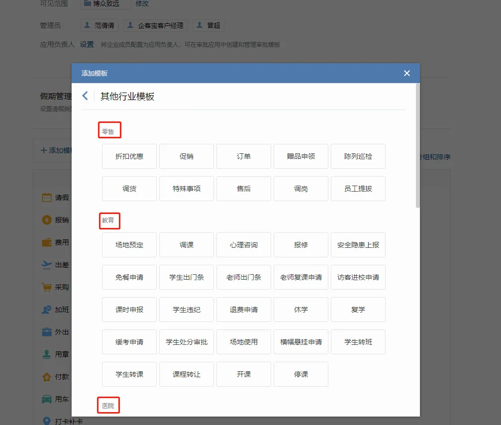The height and width of the screenshot is (425, 501).
Task: Click the 付款 house icon
Action: pos(47,377)
